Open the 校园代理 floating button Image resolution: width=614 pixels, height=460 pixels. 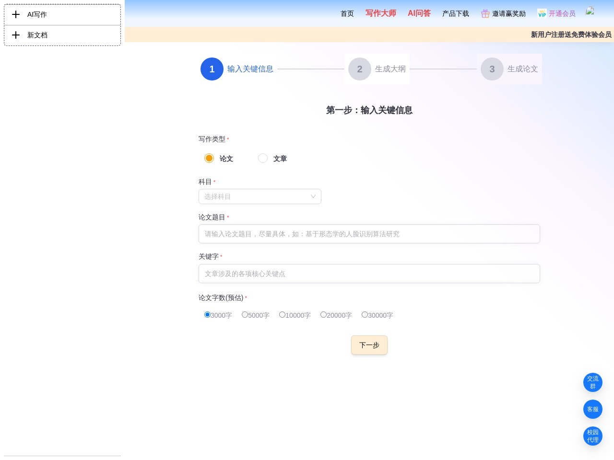[593, 436]
